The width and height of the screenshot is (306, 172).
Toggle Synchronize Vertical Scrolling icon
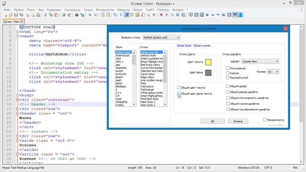click(102, 15)
